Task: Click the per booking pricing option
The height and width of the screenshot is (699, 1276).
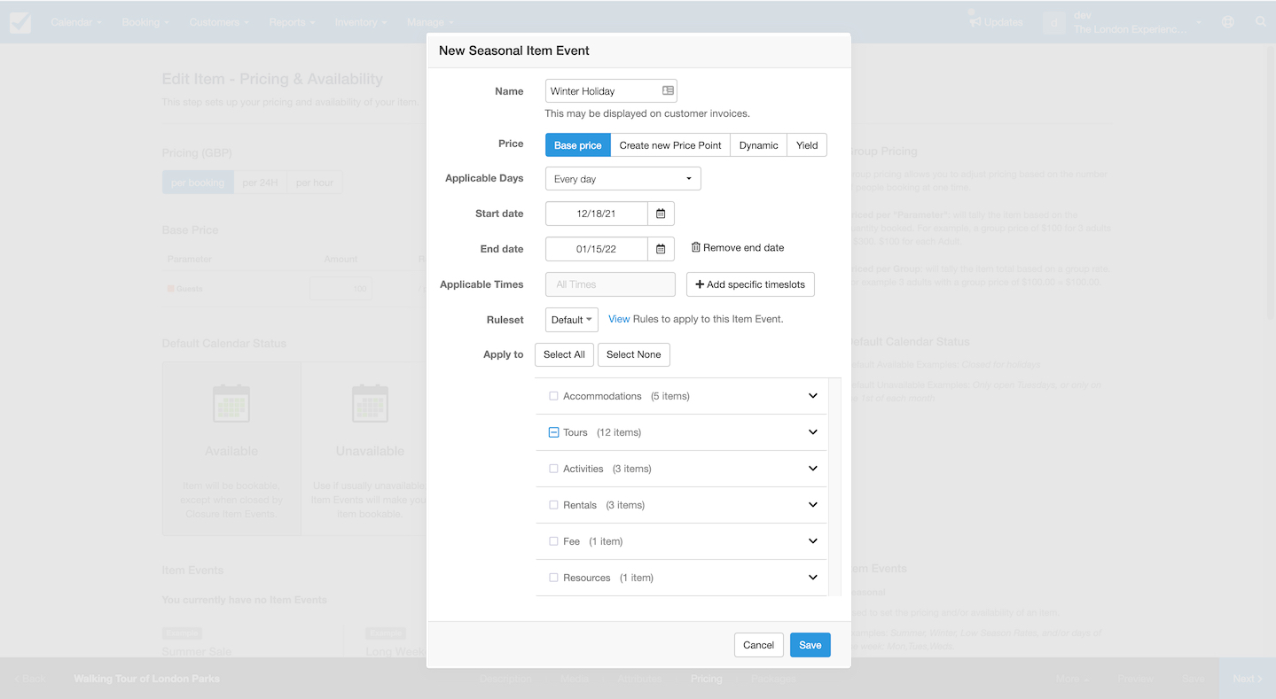Action: pyautogui.click(x=198, y=183)
